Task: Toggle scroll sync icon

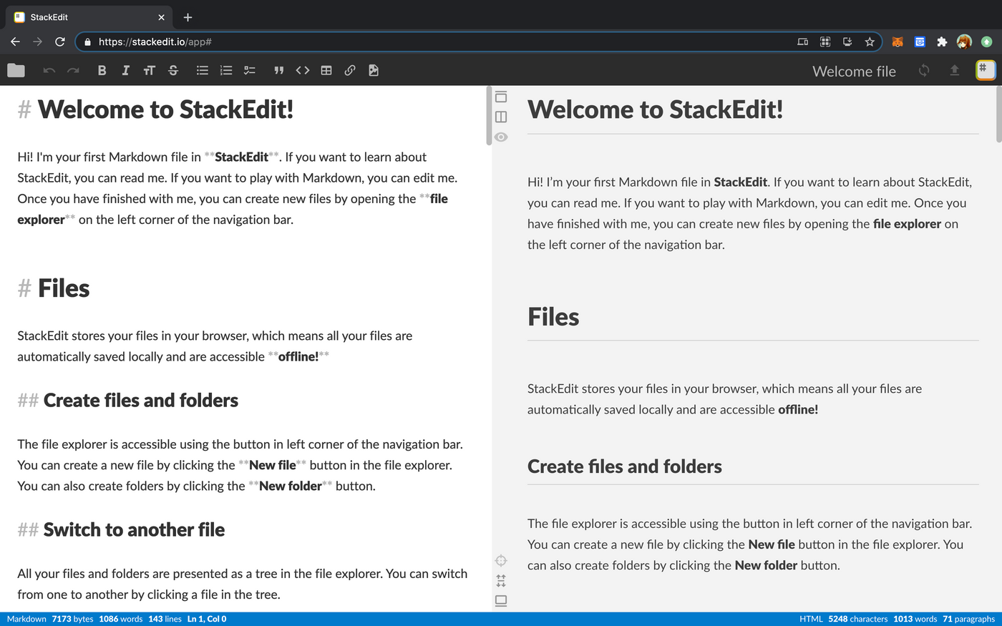Action: tap(501, 580)
